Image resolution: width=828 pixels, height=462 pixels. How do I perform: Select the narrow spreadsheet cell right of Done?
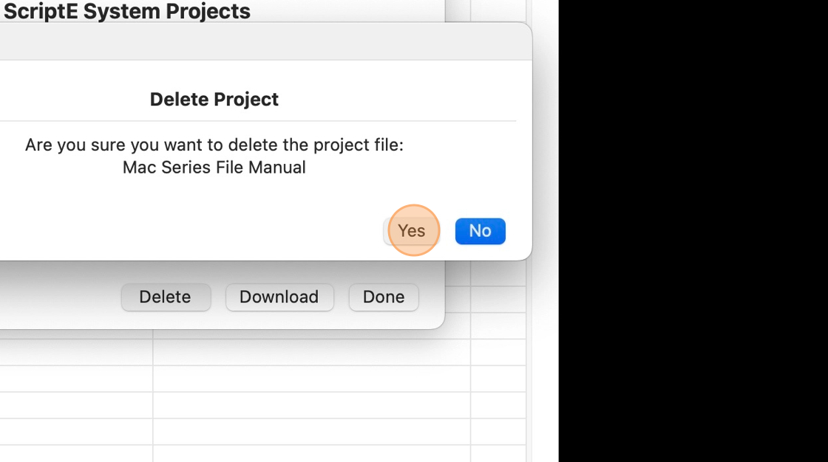498,299
